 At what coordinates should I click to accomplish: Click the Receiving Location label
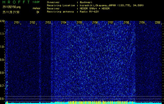(61, 5)
